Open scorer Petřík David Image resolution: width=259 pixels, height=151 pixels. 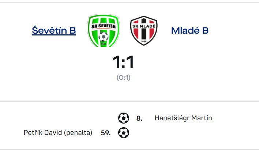tap(43, 133)
